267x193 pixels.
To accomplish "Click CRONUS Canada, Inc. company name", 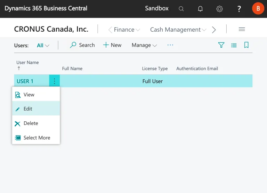I will pyautogui.click(x=51, y=29).
